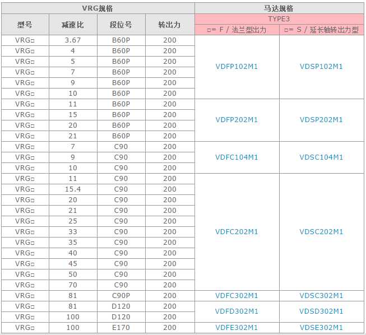Click the VRG规格 header cell
366x335 pixels.
(x=98, y=8)
